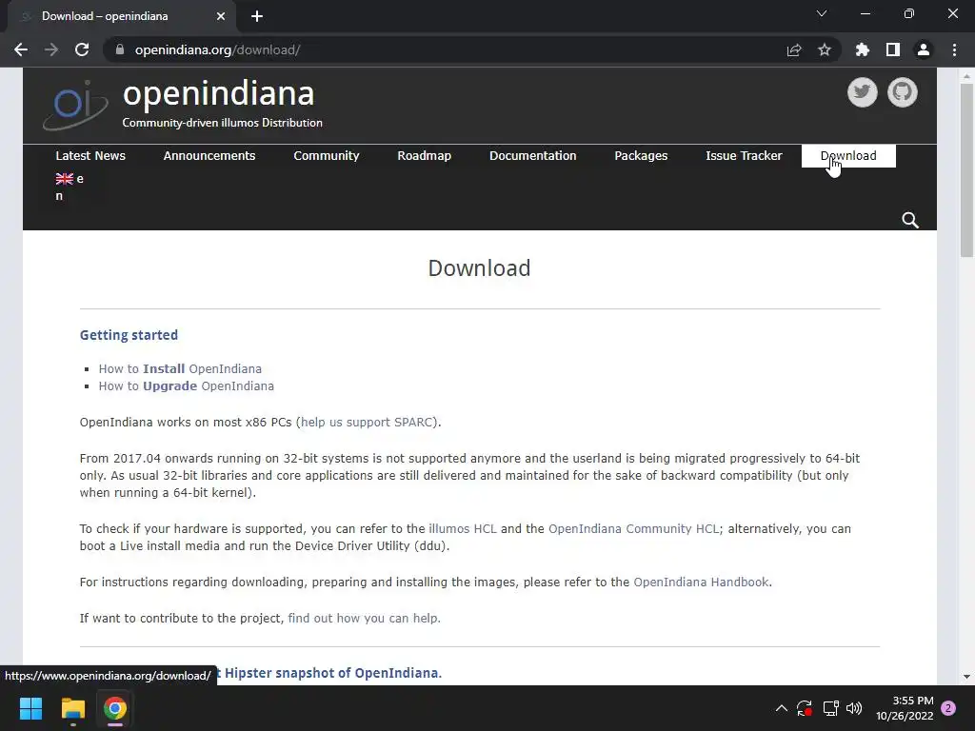975x731 pixels.
Task: Open network tray icon
Action: 830,708
